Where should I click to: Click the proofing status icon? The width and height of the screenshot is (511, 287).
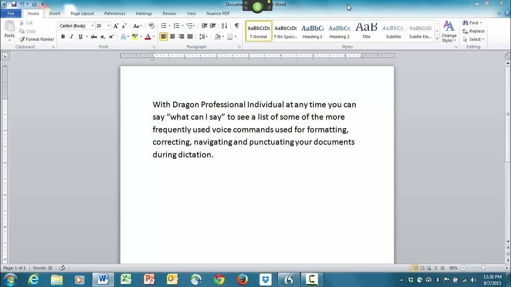pos(62,268)
